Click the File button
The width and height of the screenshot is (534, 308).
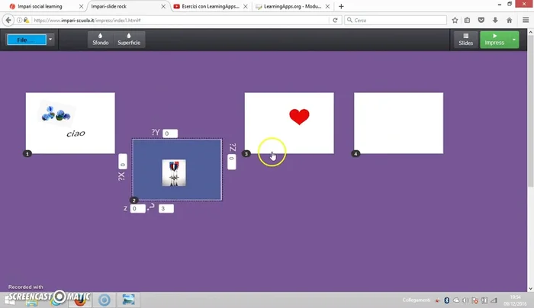pos(25,39)
